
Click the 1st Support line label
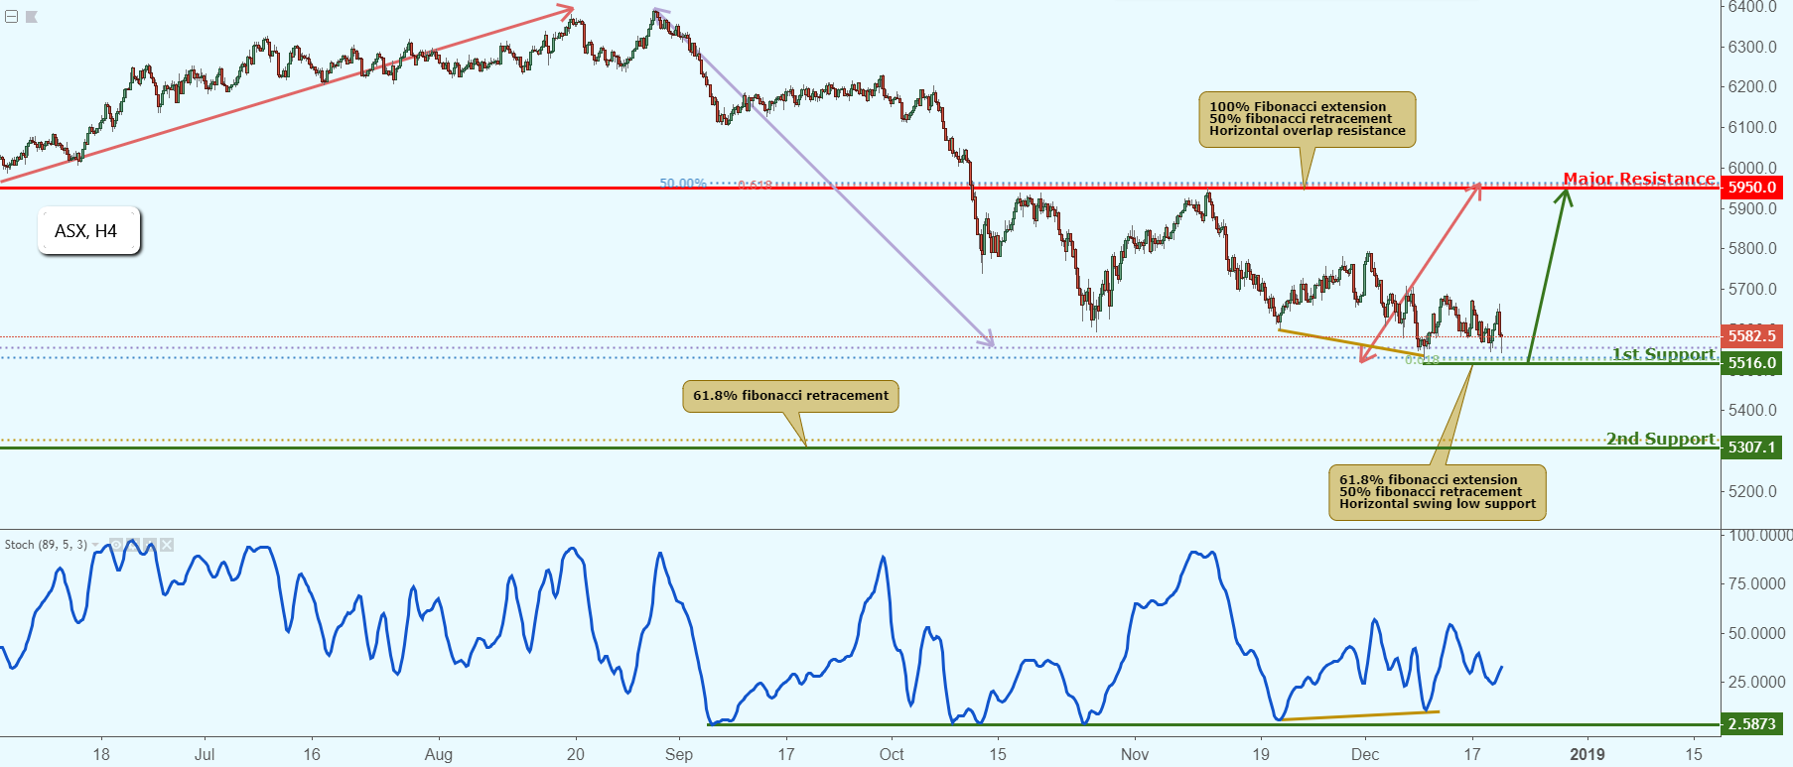(1664, 354)
